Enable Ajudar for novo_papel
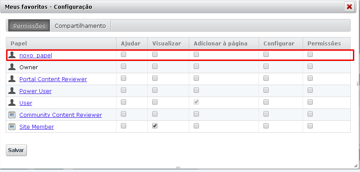Image resolution: width=360 pixels, height=172 pixels. (x=124, y=54)
